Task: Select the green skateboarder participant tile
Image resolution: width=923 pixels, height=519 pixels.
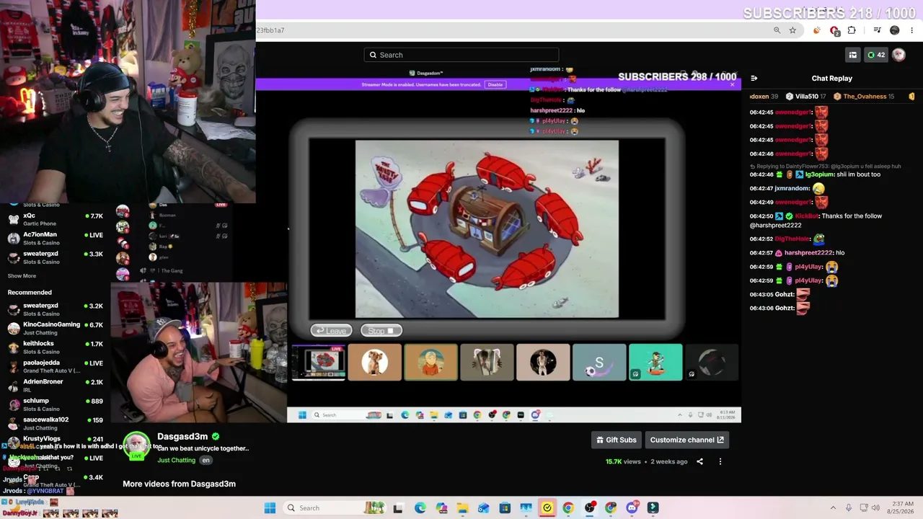Action: tap(655, 362)
